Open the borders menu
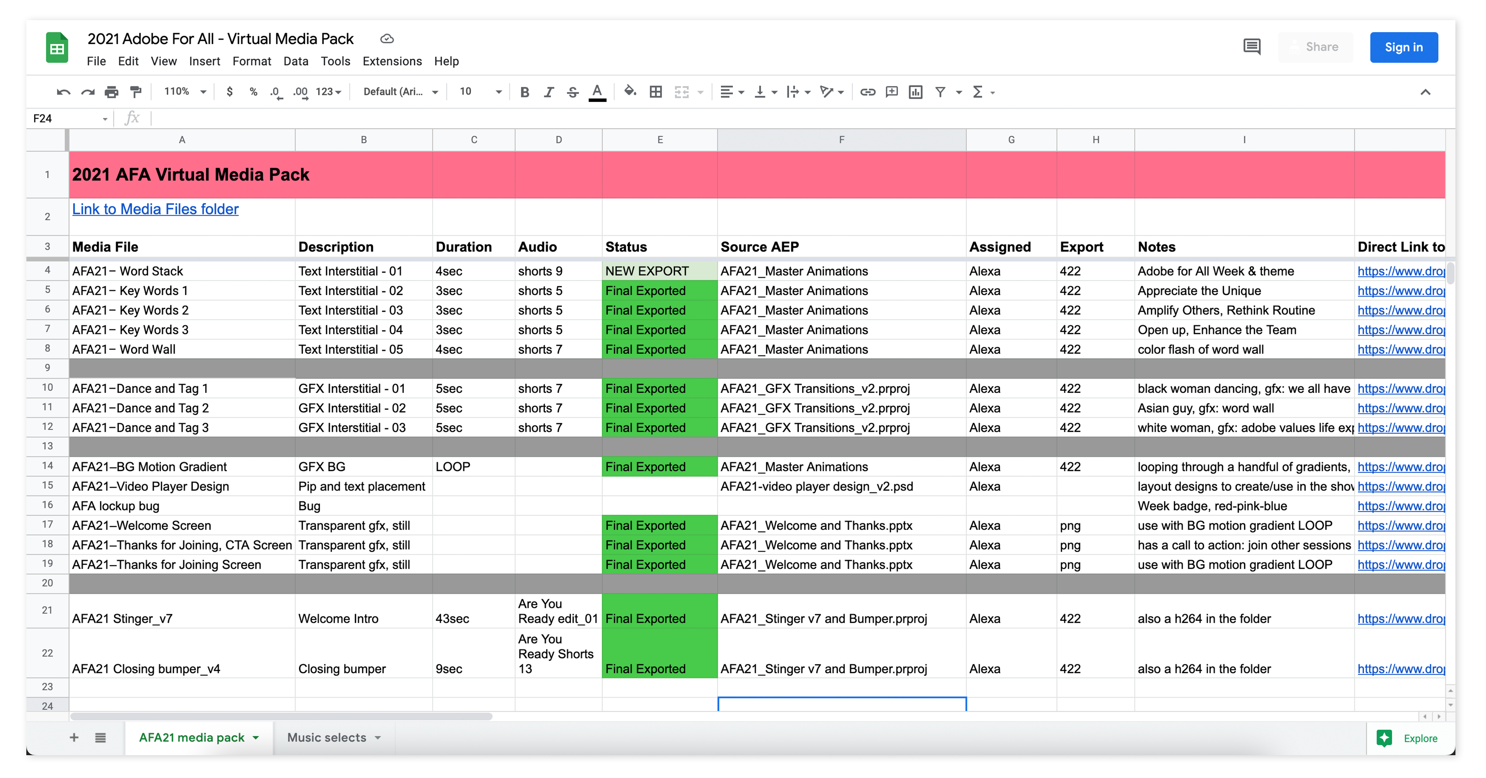Image resolution: width=1486 pixels, height=778 pixels. 656,92
